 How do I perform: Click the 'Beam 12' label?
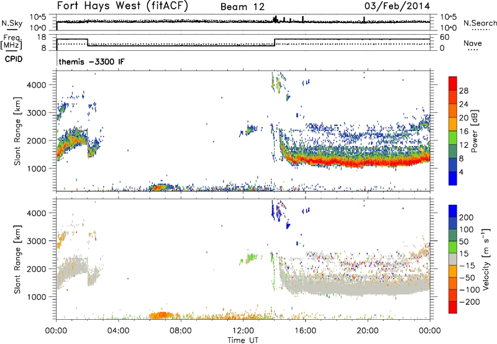pyautogui.click(x=242, y=7)
